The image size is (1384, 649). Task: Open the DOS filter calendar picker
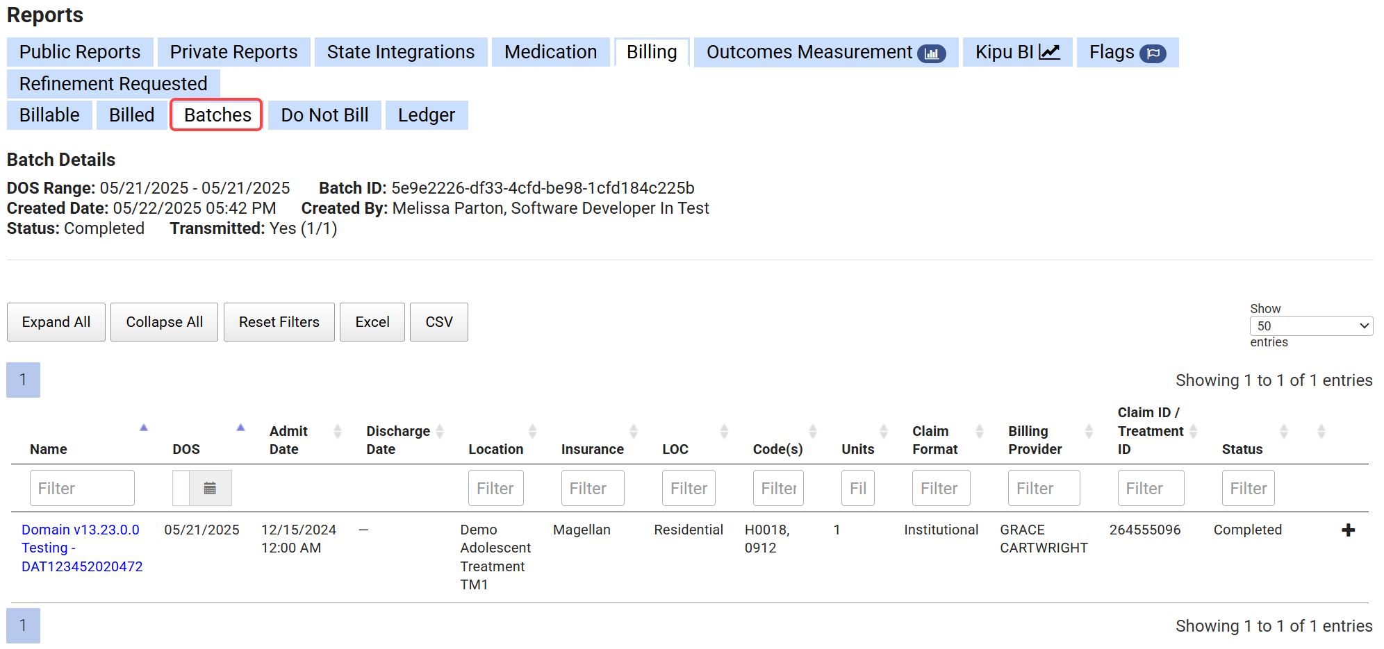point(209,489)
